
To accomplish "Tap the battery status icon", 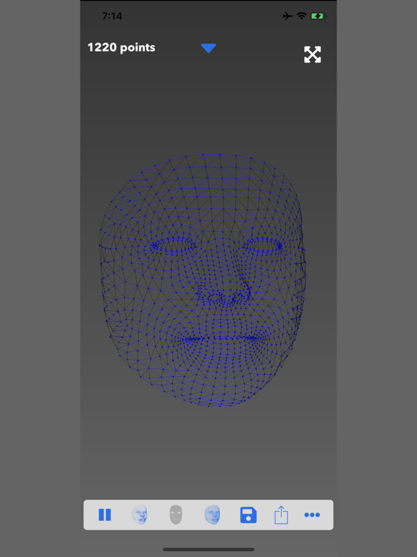I will tap(318, 16).
